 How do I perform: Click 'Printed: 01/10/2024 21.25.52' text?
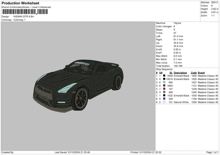coord(146,152)
